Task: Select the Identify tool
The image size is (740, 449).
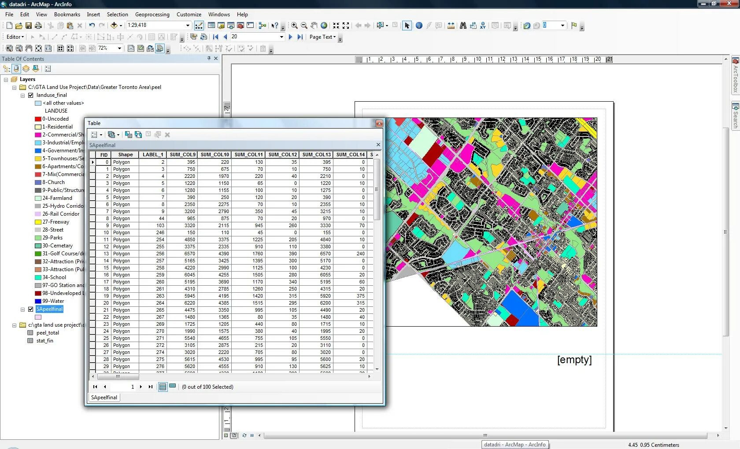Action: (x=419, y=26)
